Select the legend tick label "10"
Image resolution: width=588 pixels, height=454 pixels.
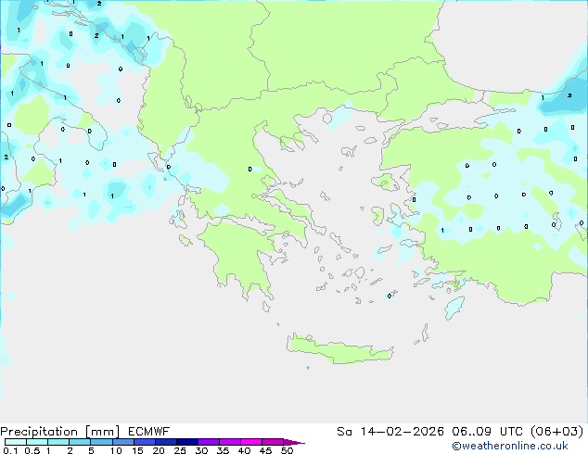[116, 450]
